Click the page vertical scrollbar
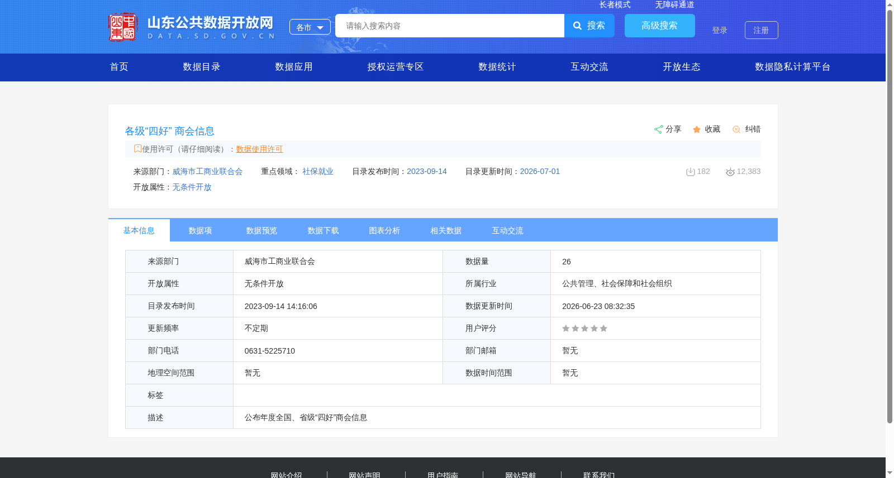 (x=890, y=216)
